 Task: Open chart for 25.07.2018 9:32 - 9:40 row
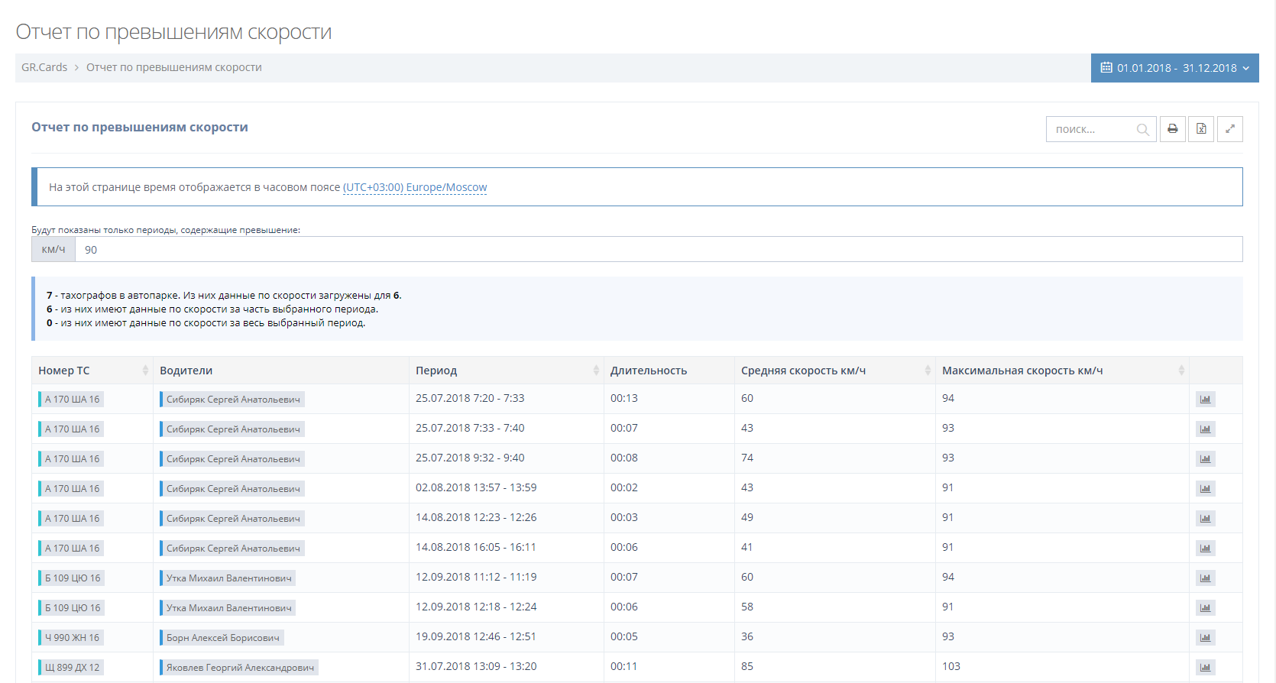click(x=1206, y=459)
